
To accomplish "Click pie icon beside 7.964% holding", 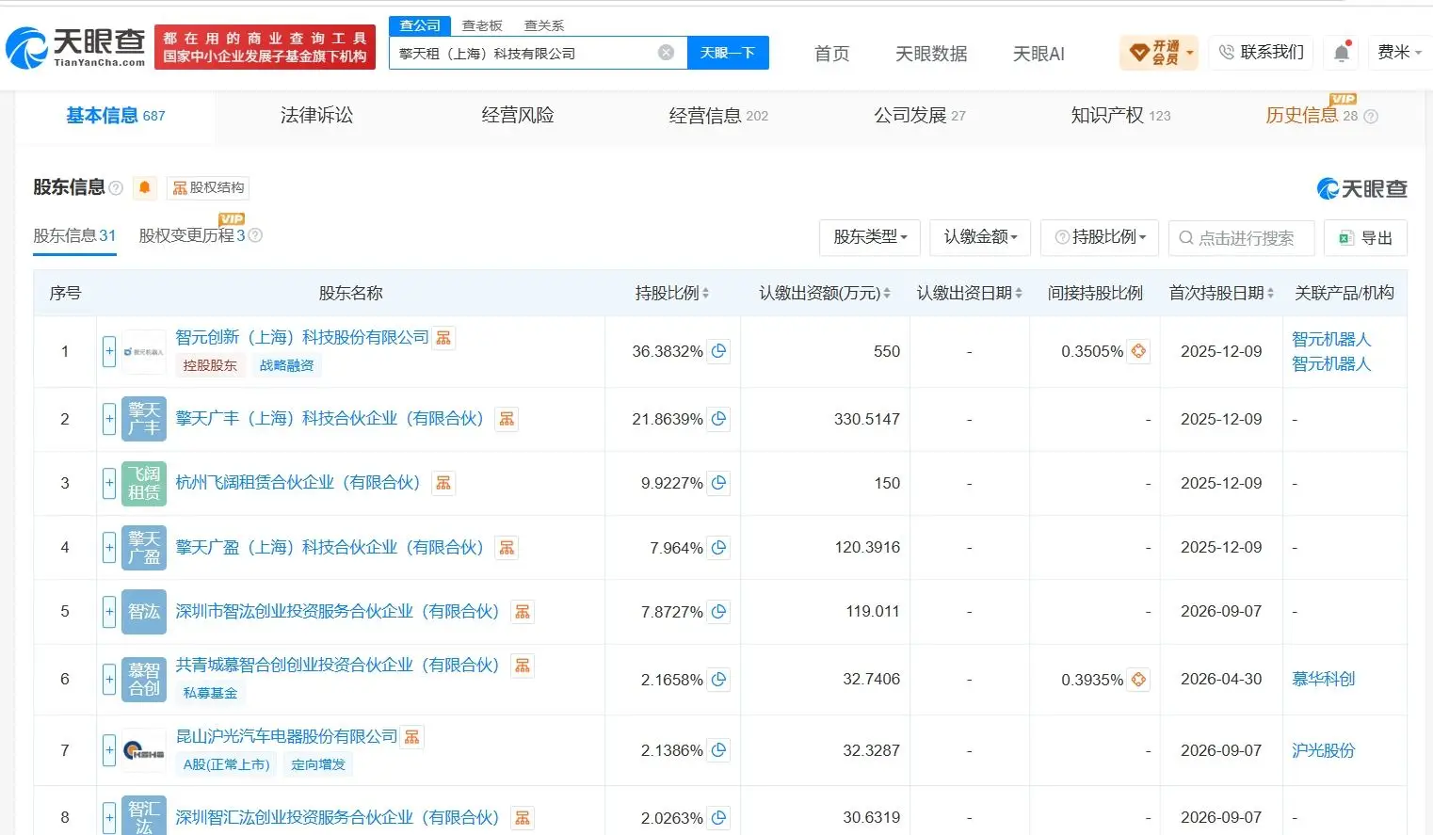I will tap(719, 547).
